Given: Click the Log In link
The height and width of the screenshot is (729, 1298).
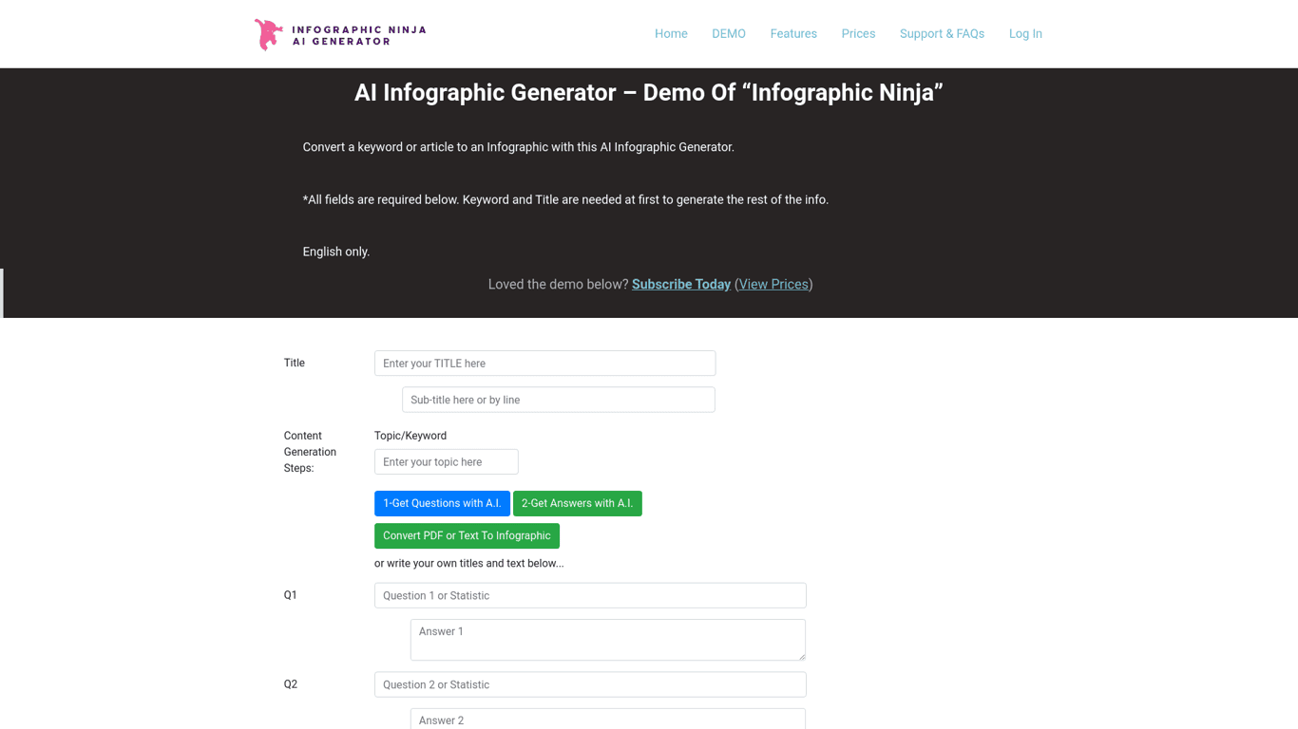Looking at the screenshot, I should pos(1025,34).
